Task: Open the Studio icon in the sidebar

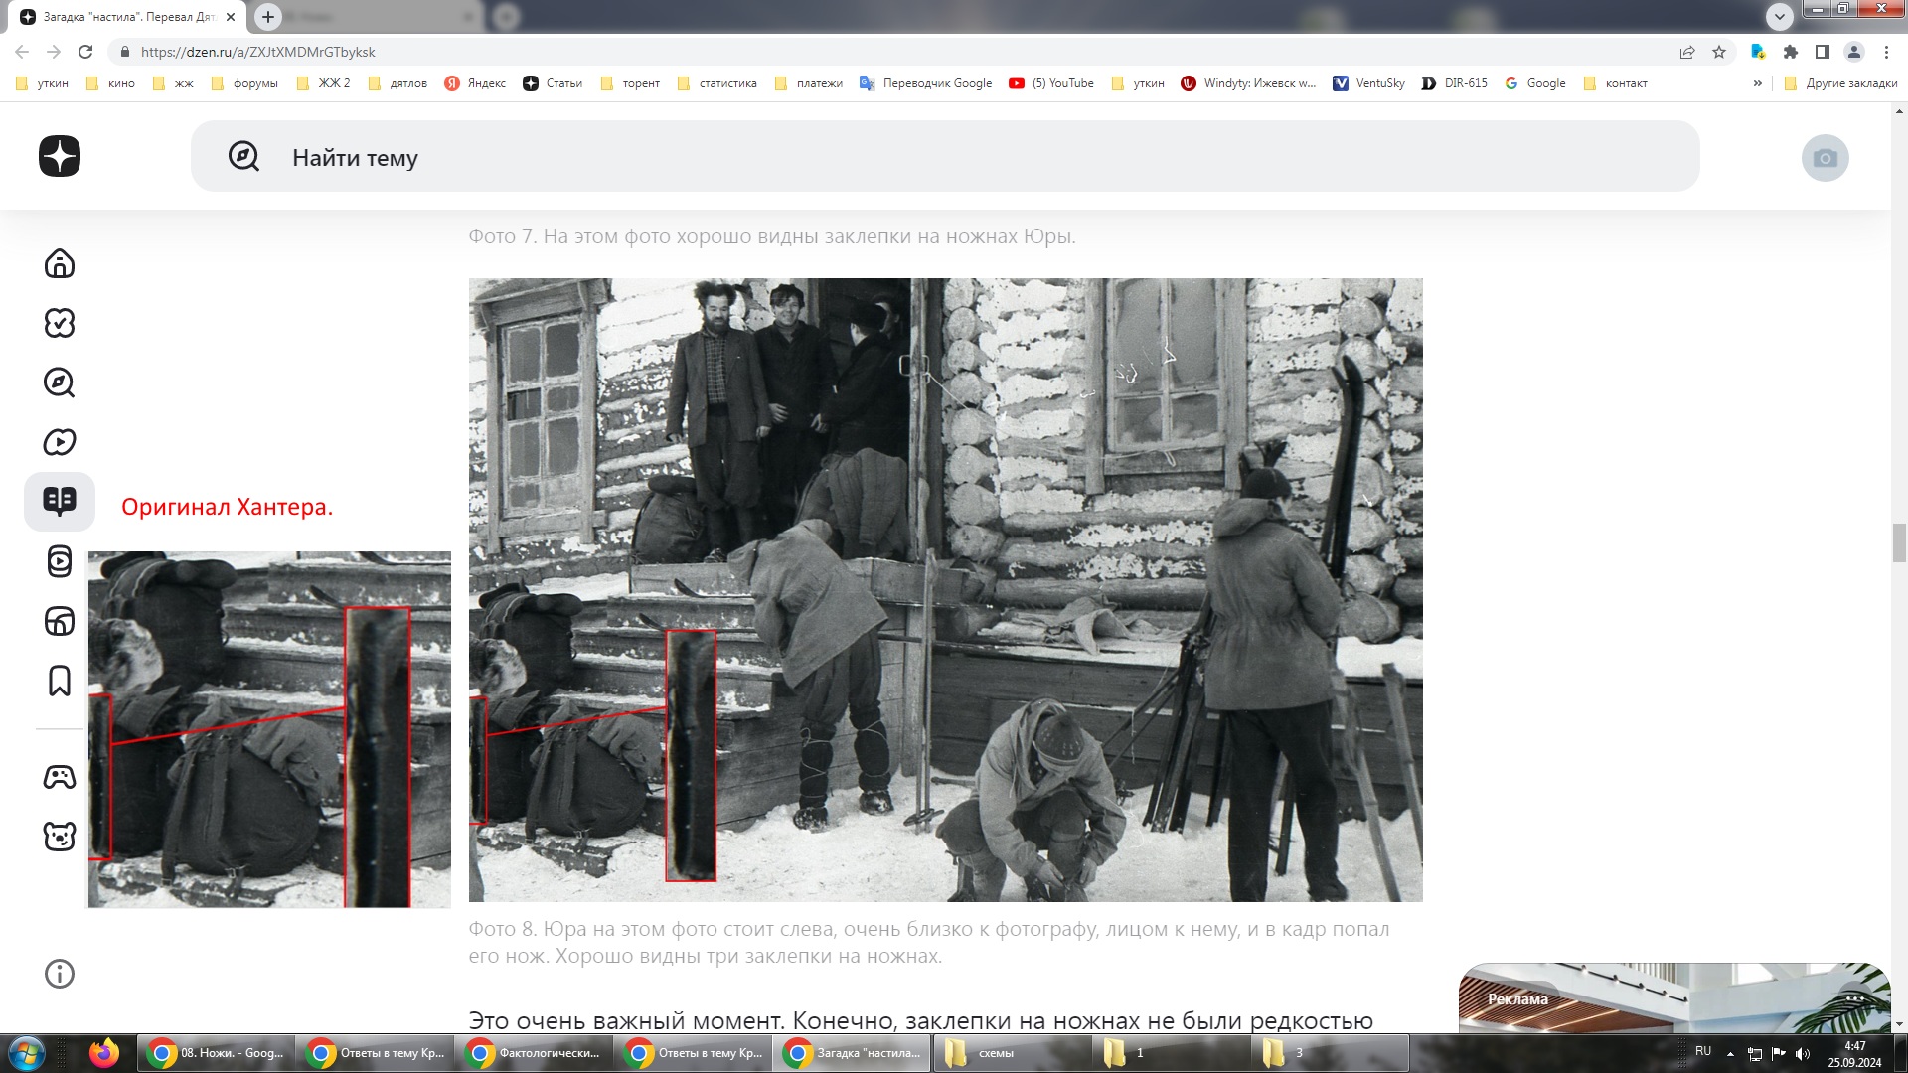Action: [x=60, y=621]
